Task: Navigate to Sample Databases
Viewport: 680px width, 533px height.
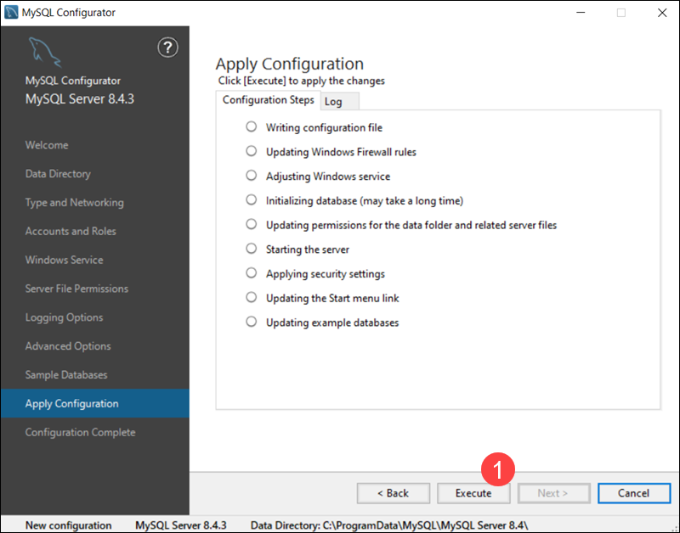Action: pyautogui.click(x=66, y=374)
